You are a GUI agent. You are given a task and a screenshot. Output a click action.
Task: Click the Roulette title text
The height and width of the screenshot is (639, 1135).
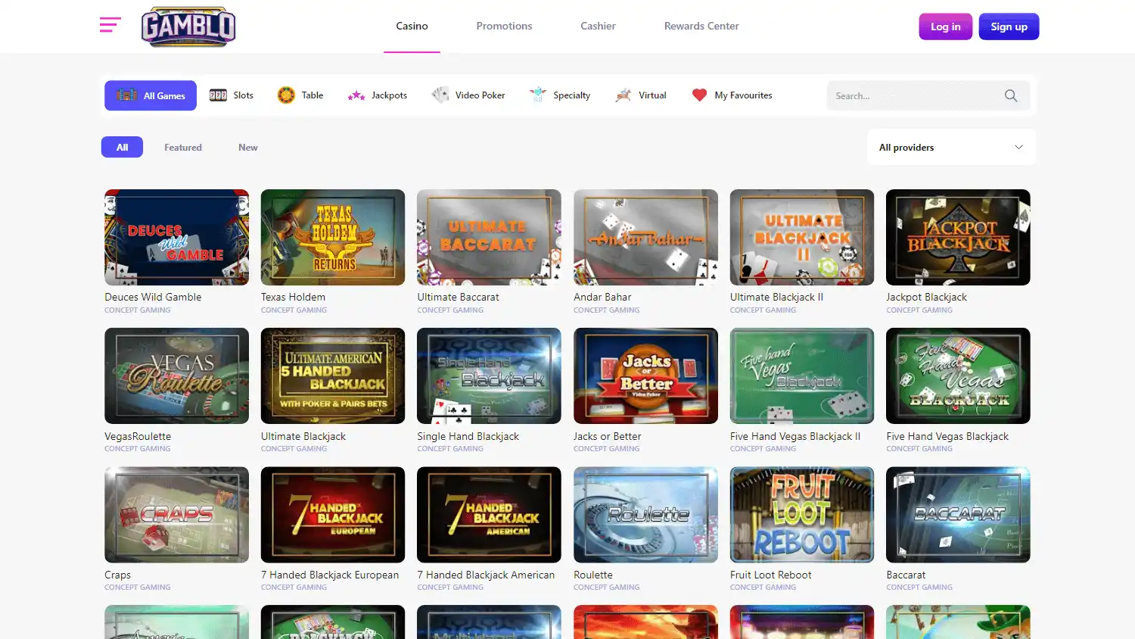[593, 575]
